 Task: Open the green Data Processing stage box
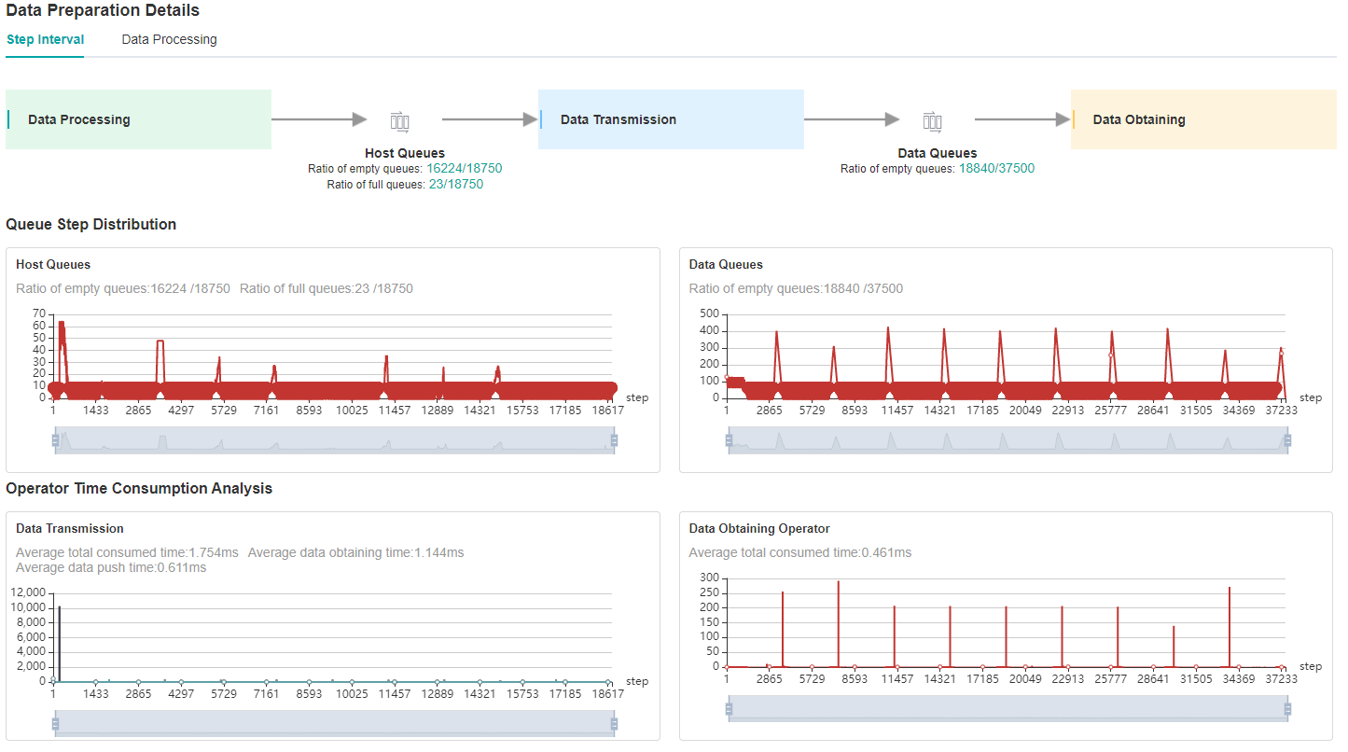coord(138,119)
